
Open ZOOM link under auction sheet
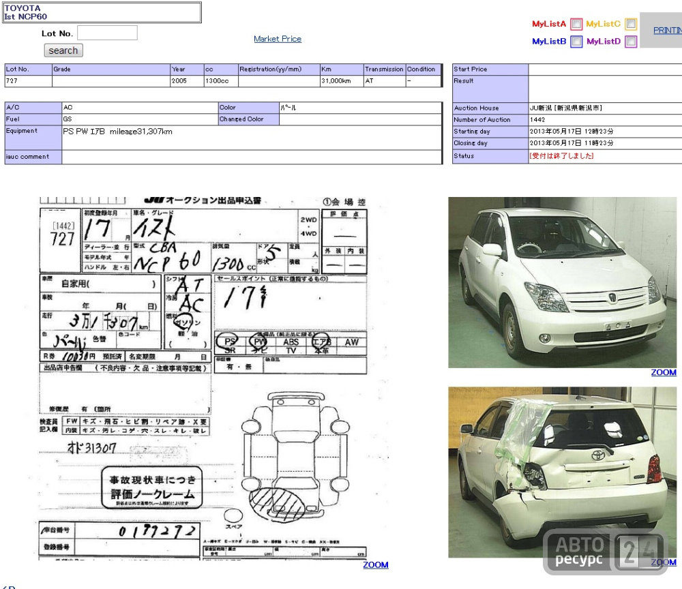376,564
